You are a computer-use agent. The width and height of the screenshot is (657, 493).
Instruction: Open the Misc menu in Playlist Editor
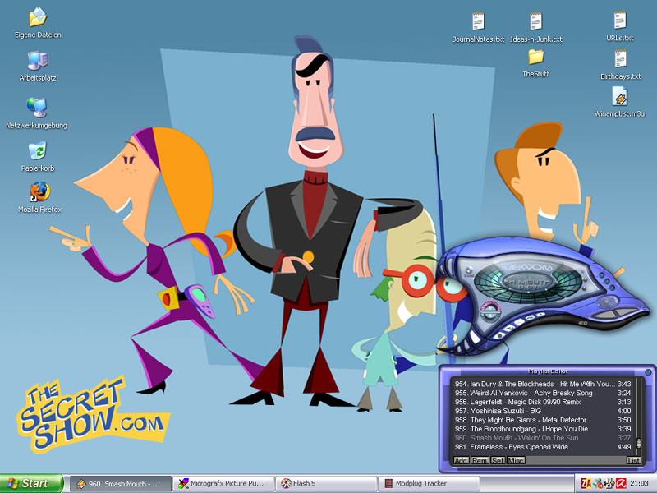coord(516,460)
